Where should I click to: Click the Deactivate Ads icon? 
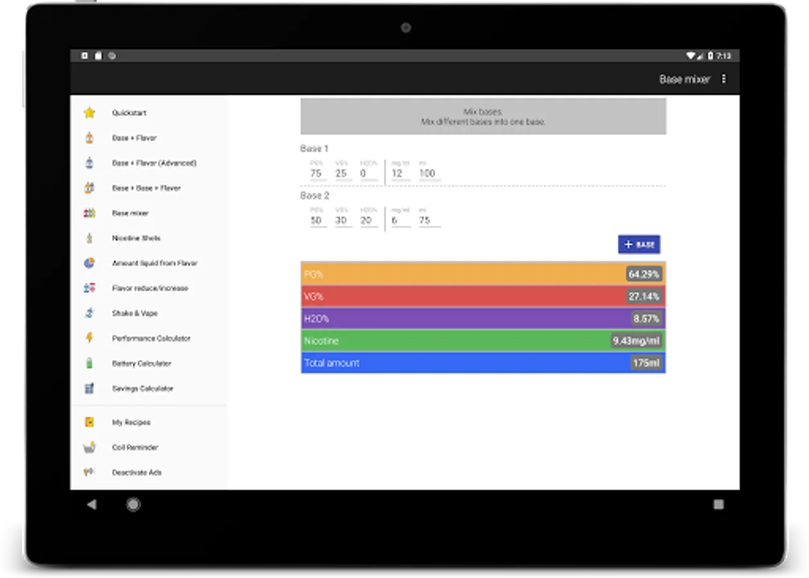coord(89,472)
